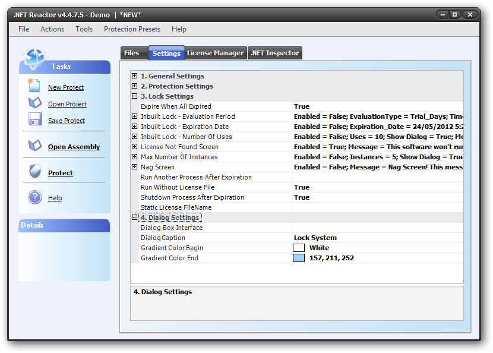Click the Lock System caption value

pos(315,238)
